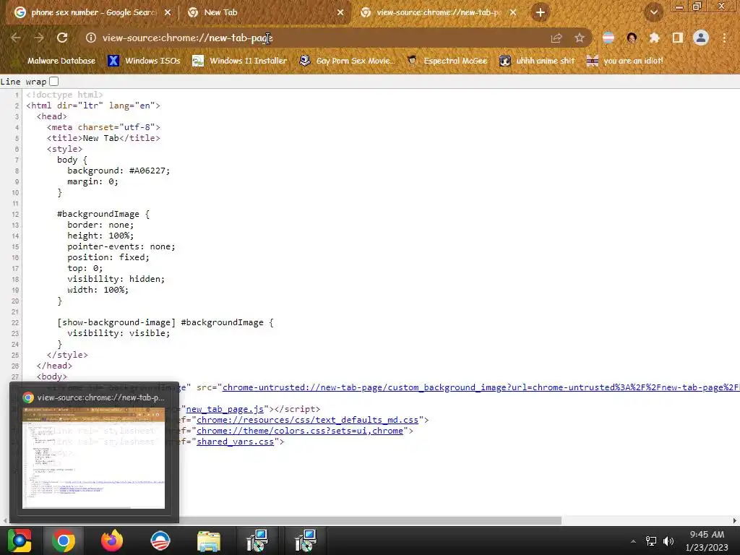740x555 pixels.
Task: Expand the tab search dropdown arrow
Action: (x=654, y=12)
